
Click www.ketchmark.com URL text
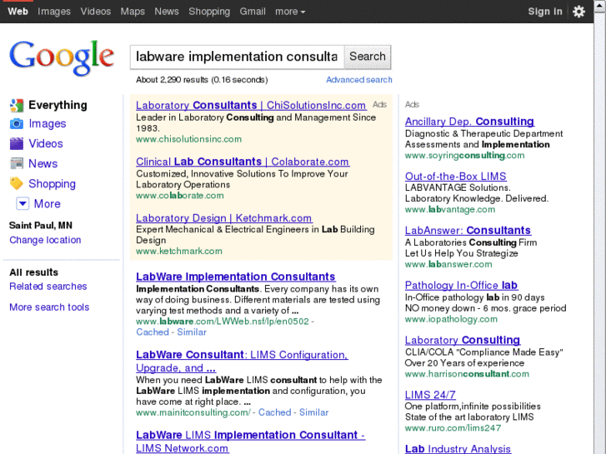[x=179, y=251]
